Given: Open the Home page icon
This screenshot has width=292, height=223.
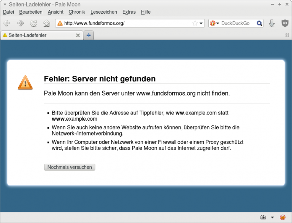Looking at the screenshot, I should 46,23.
